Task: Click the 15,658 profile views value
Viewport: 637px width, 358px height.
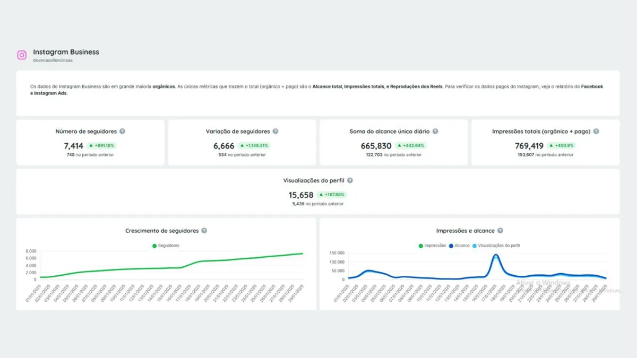Action: point(301,195)
